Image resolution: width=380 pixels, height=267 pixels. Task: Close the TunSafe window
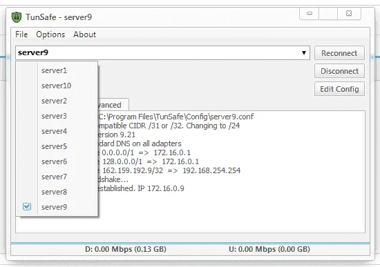pyautogui.click(x=349, y=13)
